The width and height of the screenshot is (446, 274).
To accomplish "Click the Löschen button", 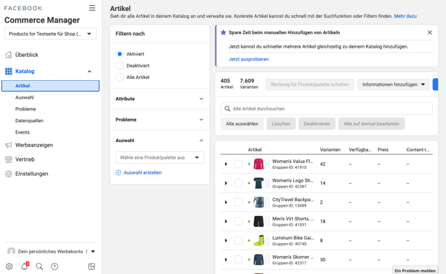I will (281, 123).
